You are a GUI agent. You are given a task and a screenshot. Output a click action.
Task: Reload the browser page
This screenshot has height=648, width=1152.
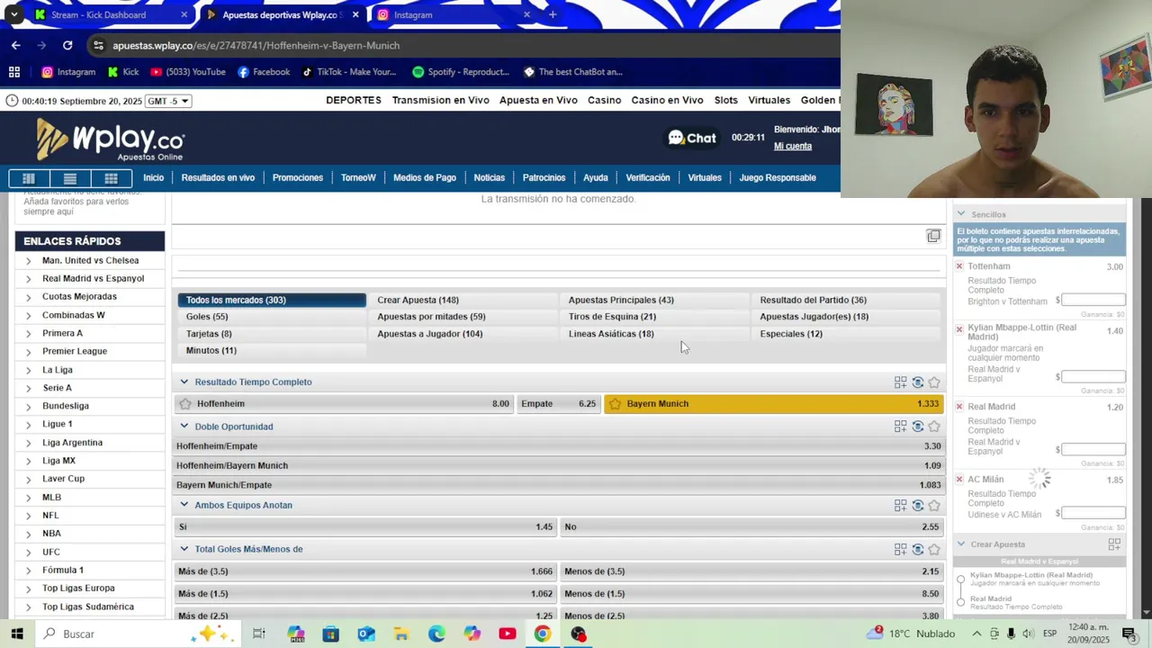(67, 45)
